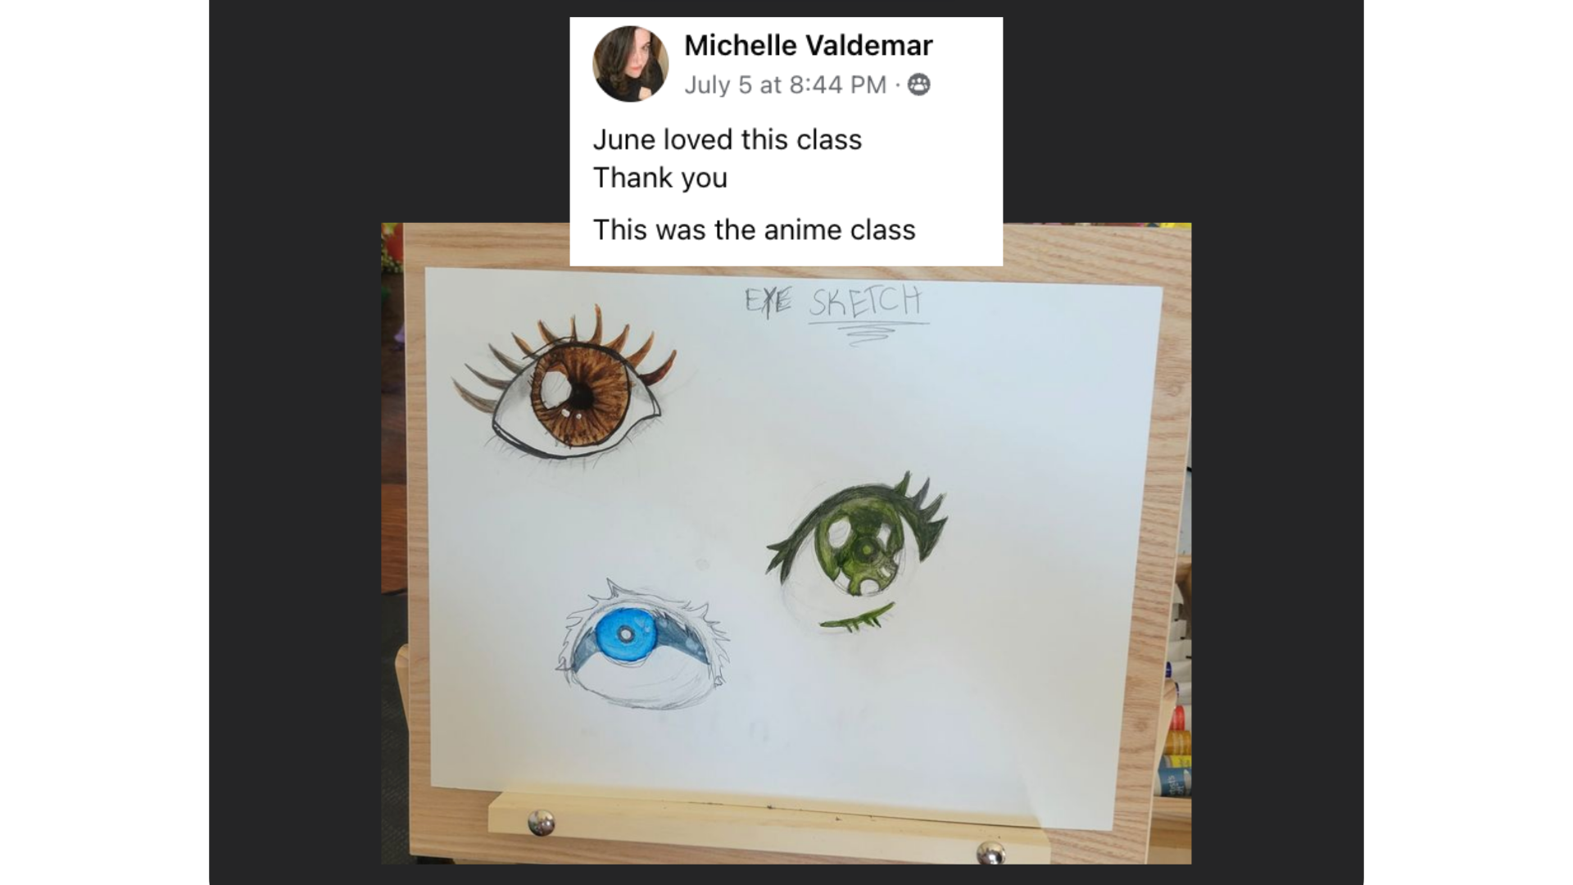Image resolution: width=1573 pixels, height=885 pixels.
Task: Click the group privacy icon beside timestamp
Action: (x=919, y=84)
